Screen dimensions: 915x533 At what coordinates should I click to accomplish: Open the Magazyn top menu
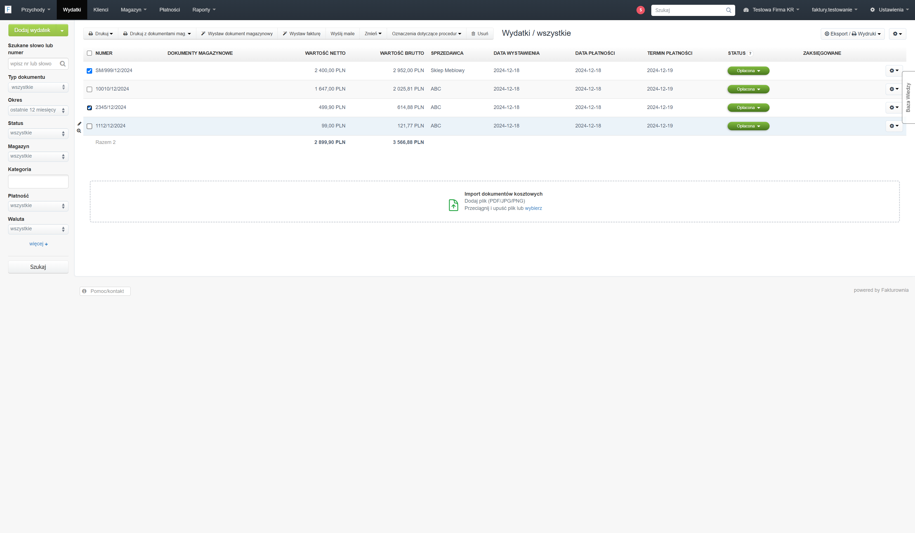134,10
